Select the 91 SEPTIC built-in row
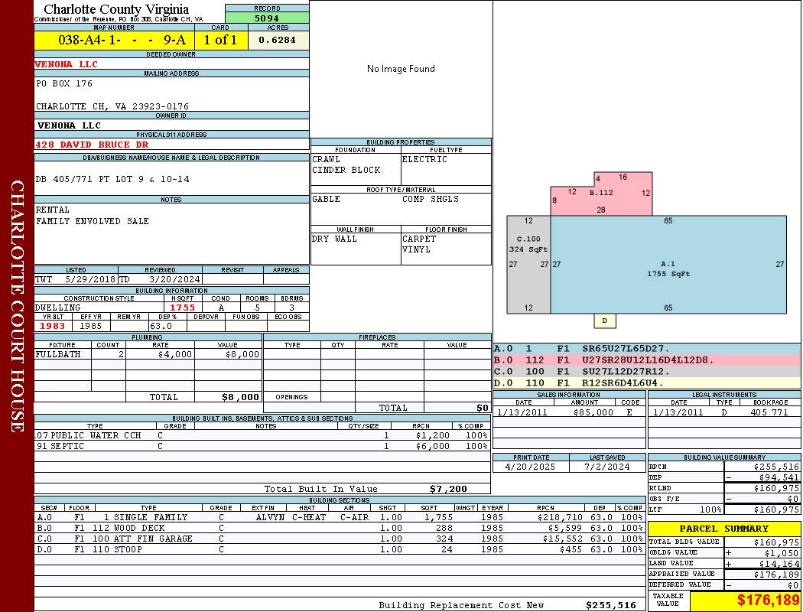Image resolution: width=803 pixels, height=612 pixels. tap(262, 446)
